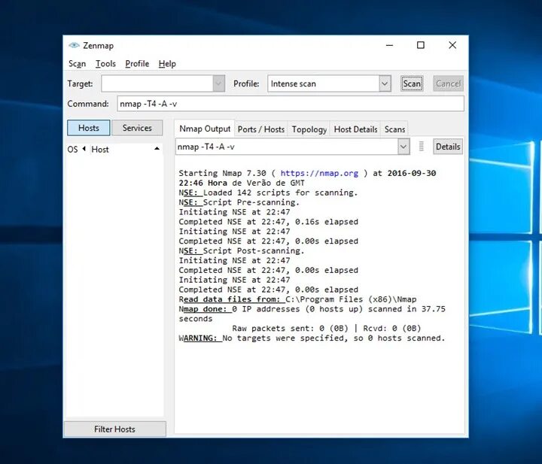542x464 pixels.
Task: Open the Help menu
Action: 167,64
